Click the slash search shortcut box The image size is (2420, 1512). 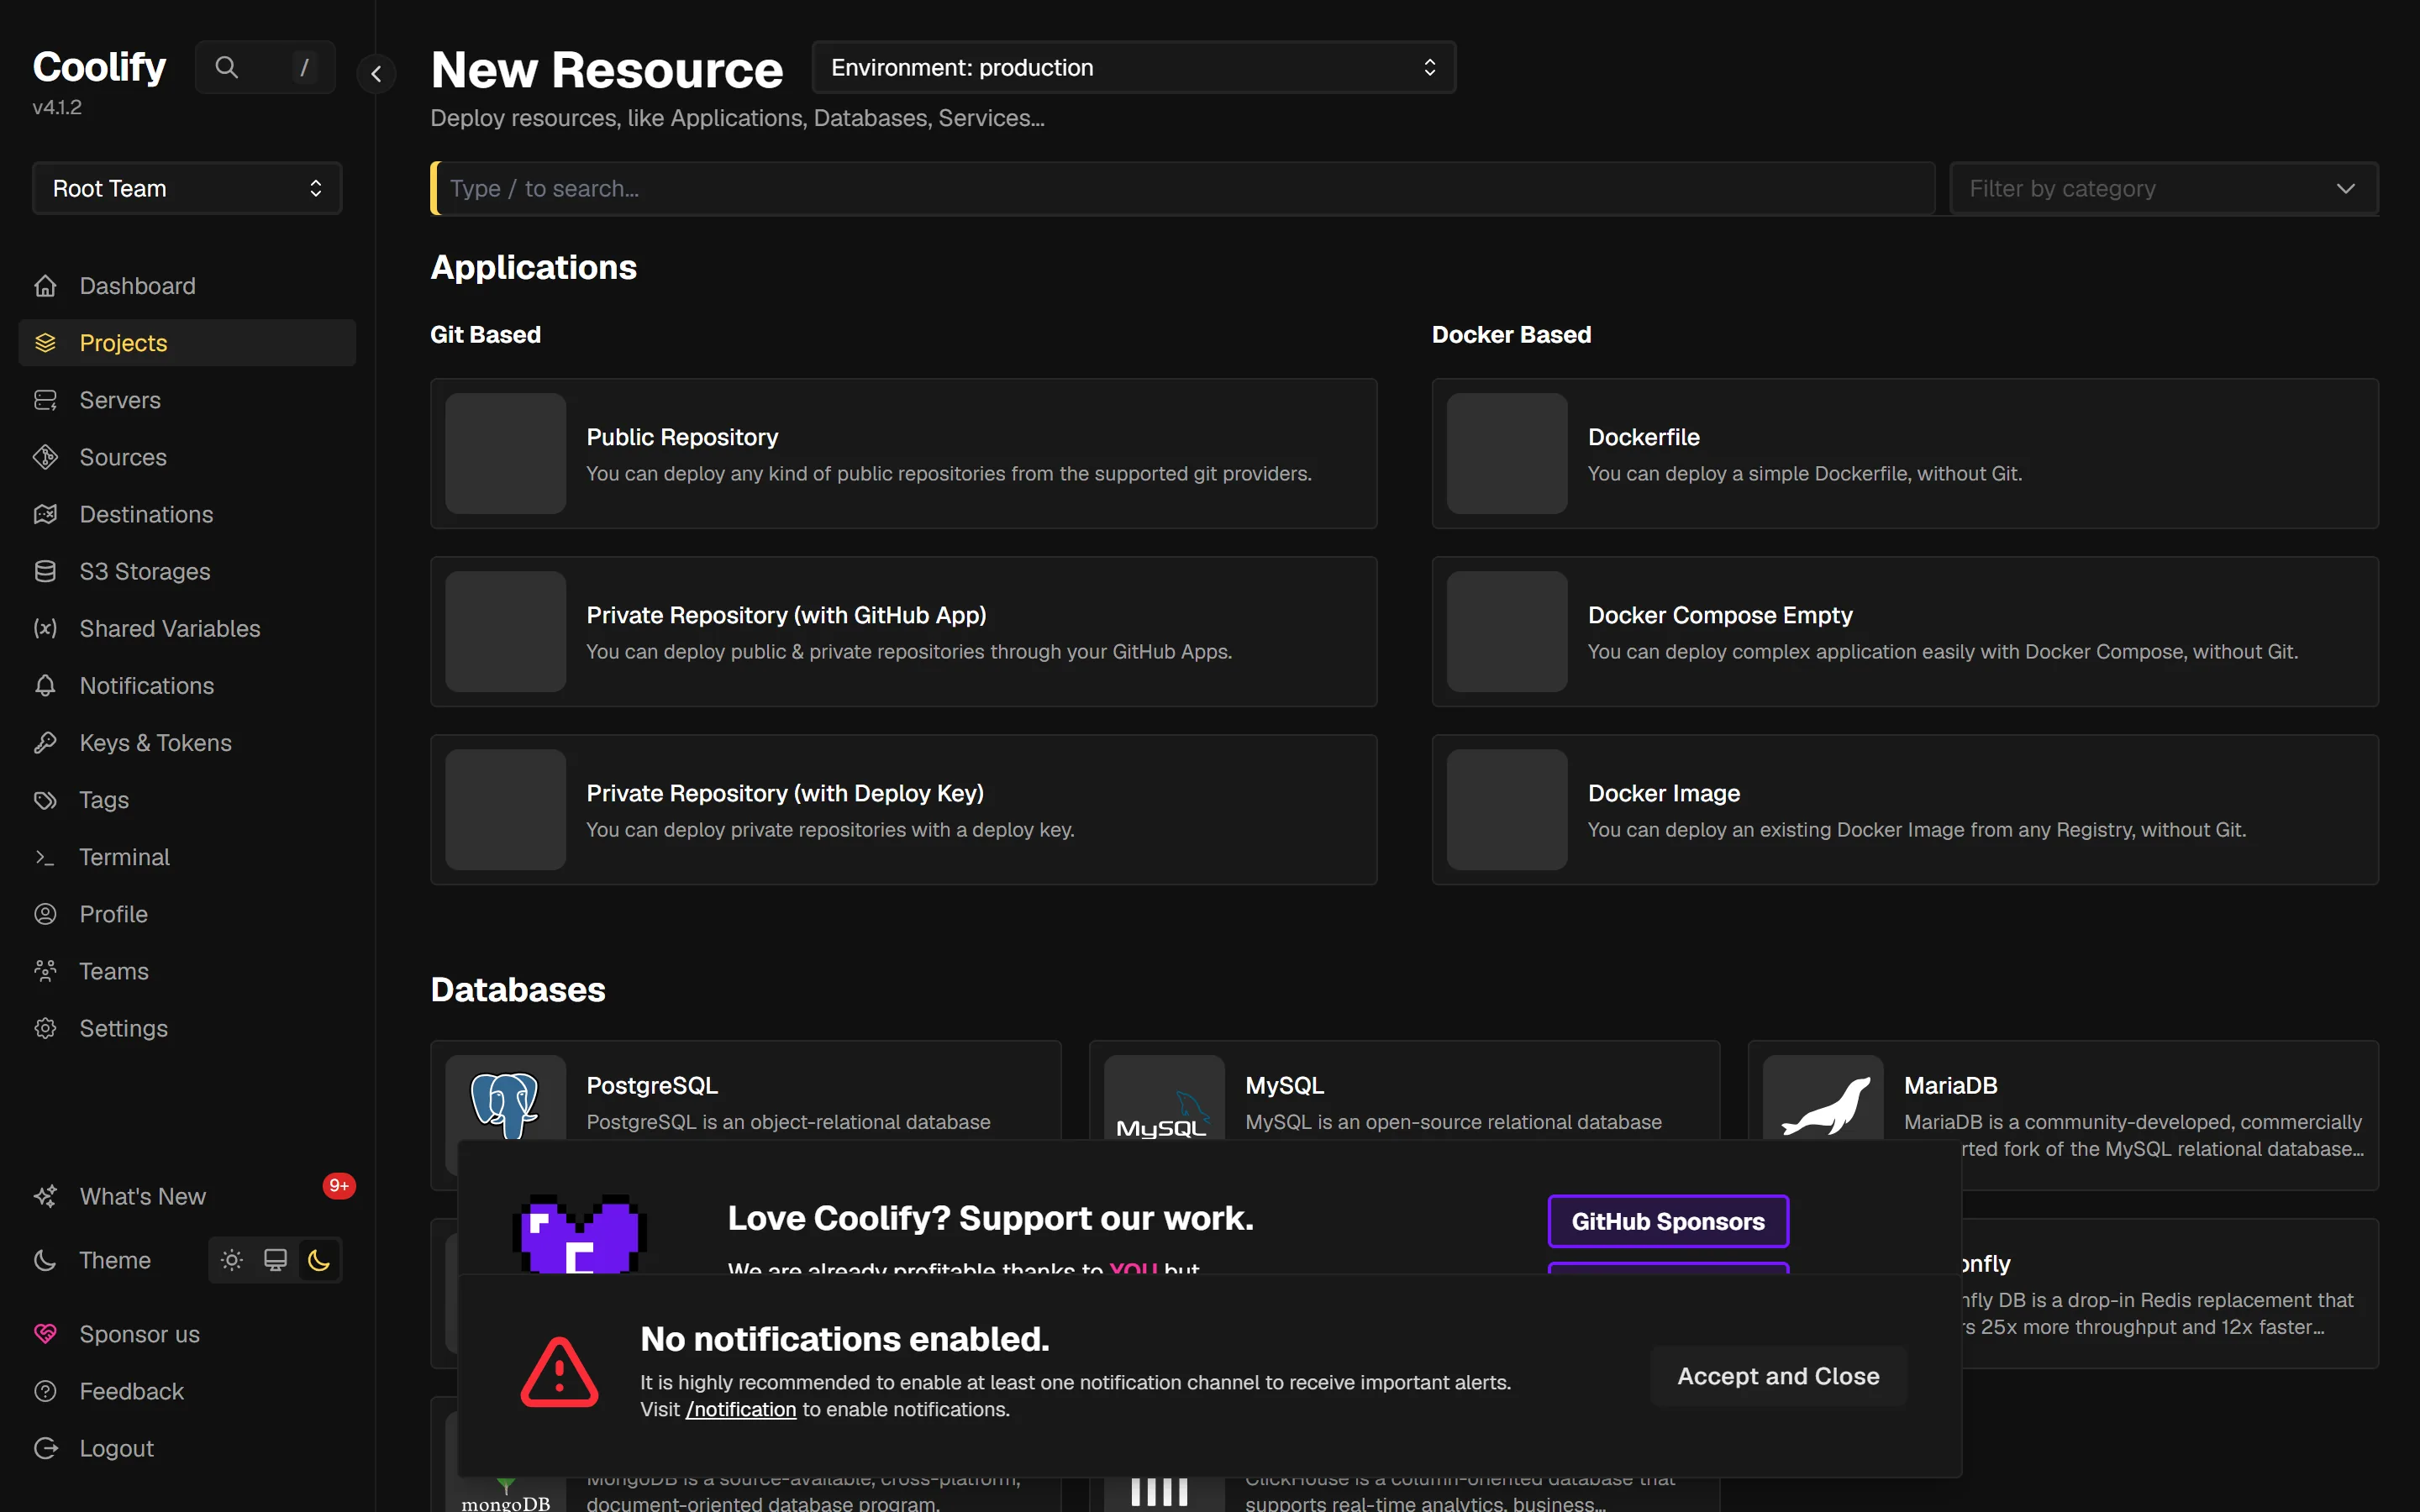(x=304, y=67)
